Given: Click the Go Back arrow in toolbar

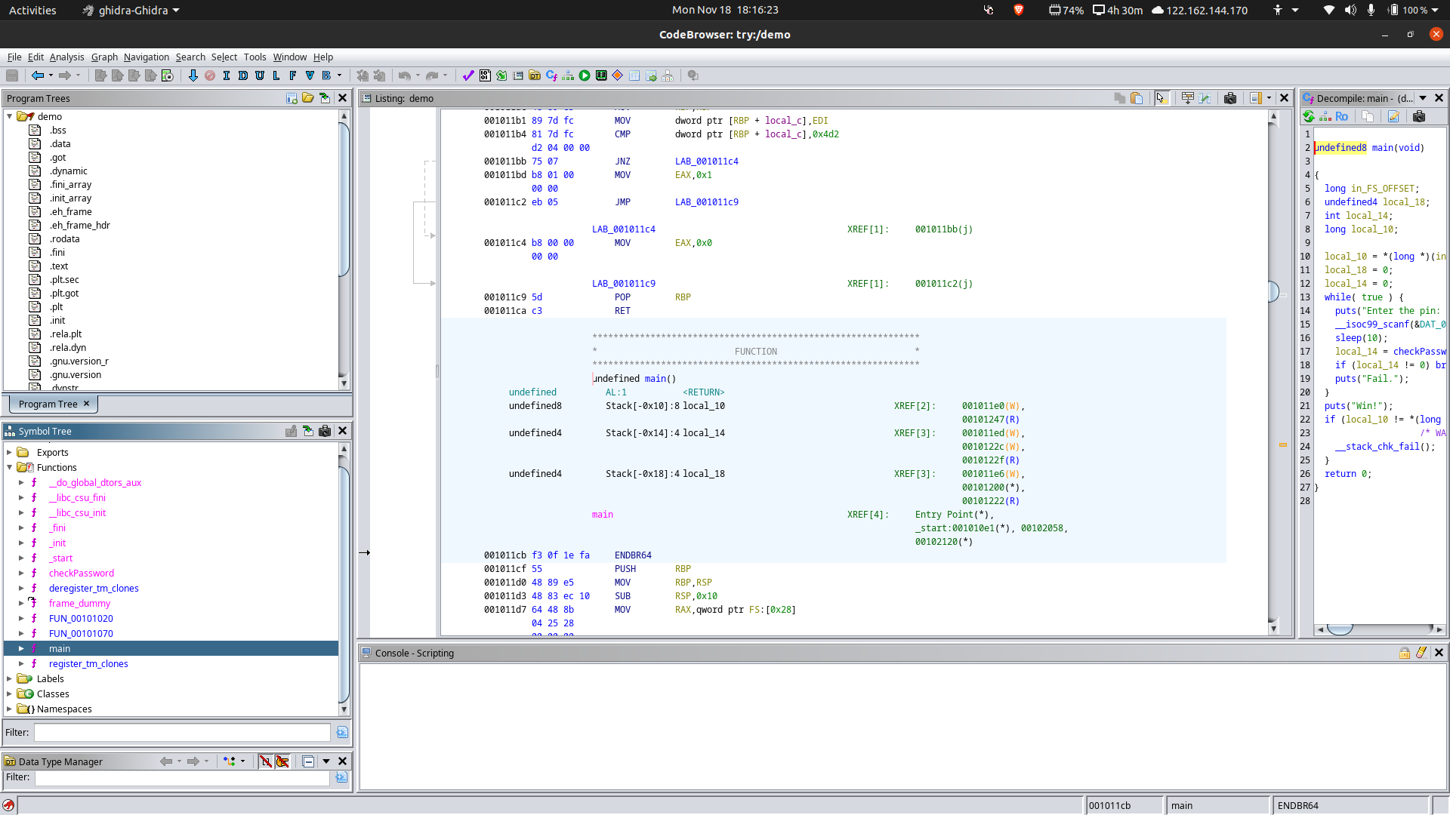Looking at the screenshot, I should pos(37,75).
